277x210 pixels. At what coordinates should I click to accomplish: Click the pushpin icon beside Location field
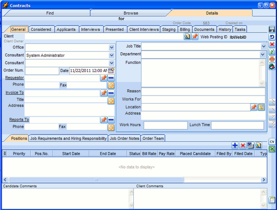click(x=254, y=107)
